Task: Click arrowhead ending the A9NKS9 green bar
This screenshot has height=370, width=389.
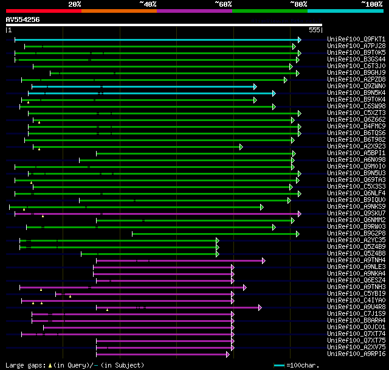Action: (x=262, y=207)
